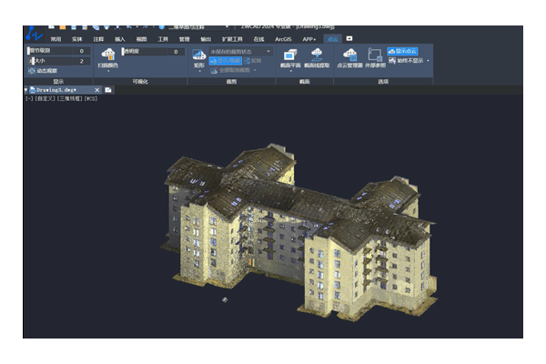546x364 pixels.
Task: Toggle the 显示/隐藏 crop button
Action: pos(226,61)
